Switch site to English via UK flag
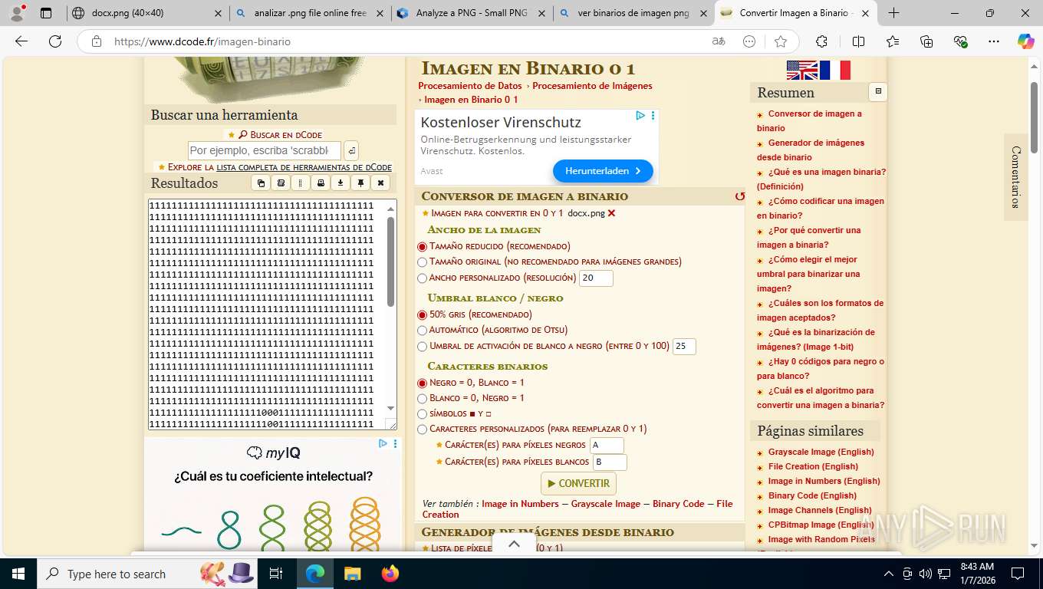This screenshot has width=1043, height=589. [802, 71]
